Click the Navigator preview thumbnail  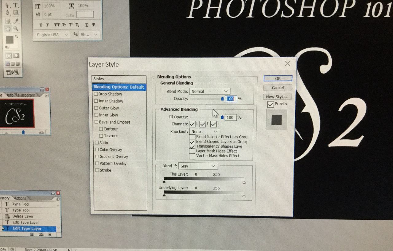(17, 113)
